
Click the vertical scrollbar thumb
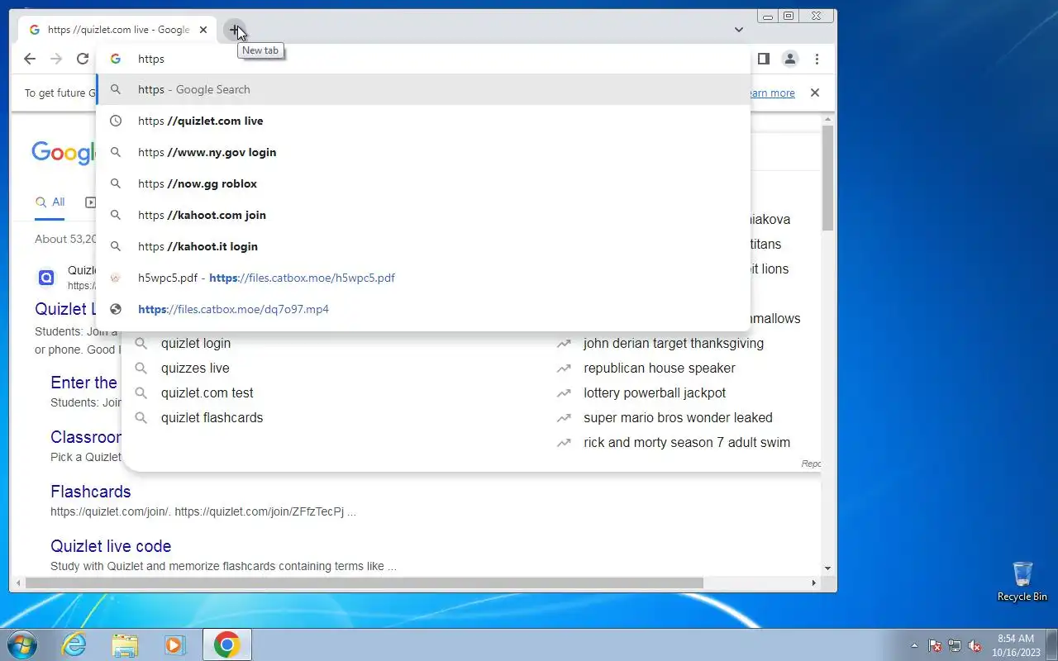(828, 178)
